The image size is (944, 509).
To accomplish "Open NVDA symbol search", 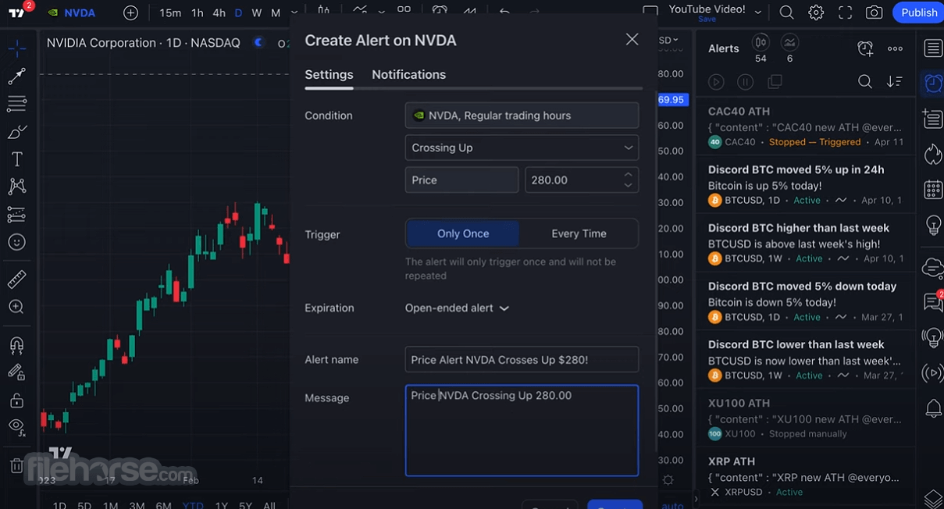I will 71,12.
